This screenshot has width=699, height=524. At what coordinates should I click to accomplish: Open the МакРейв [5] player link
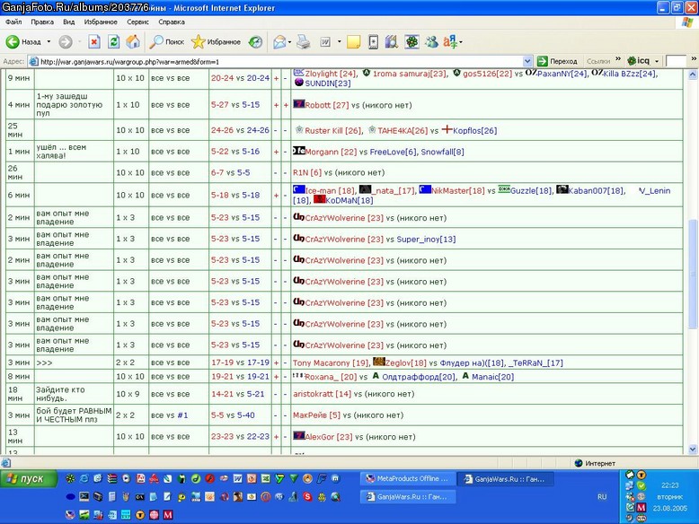(x=317, y=415)
